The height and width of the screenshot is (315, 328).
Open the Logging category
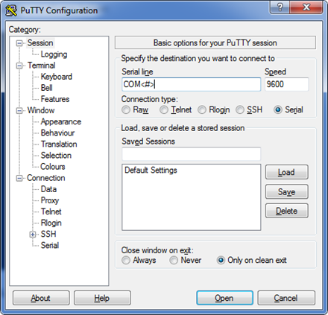coord(54,54)
